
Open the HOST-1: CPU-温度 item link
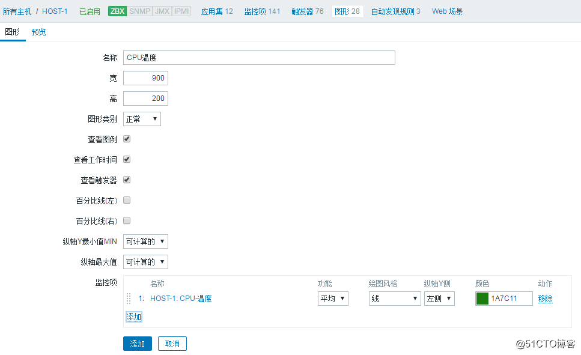coord(181,299)
